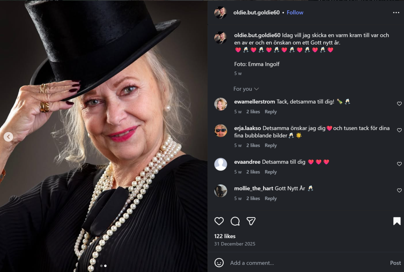Like erja.laakso's comment

pyautogui.click(x=399, y=130)
